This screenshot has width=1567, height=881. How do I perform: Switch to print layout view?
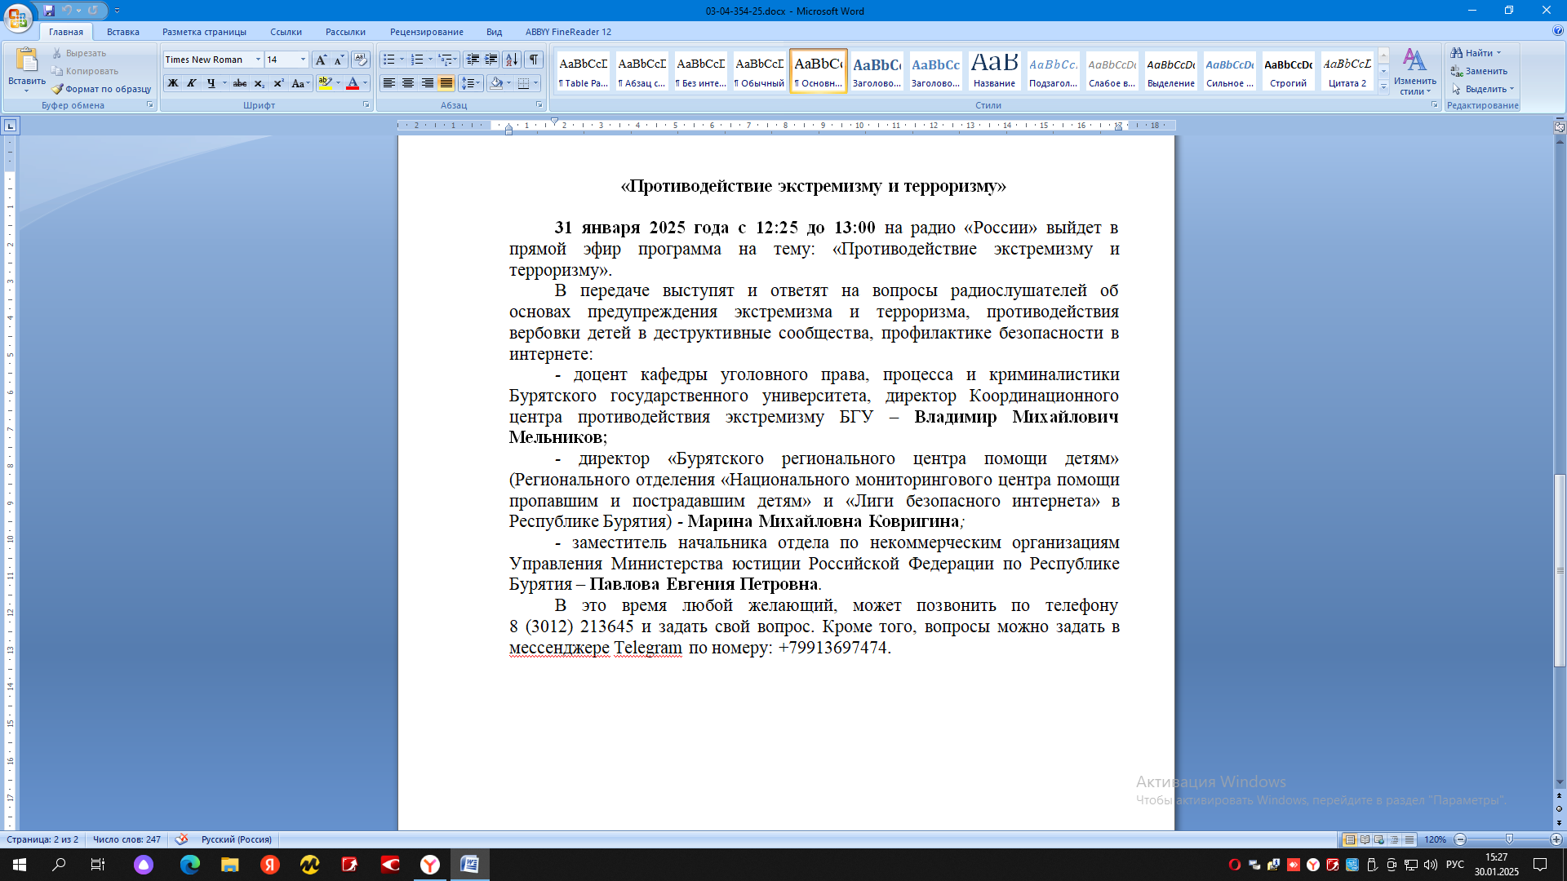[x=1350, y=839]
